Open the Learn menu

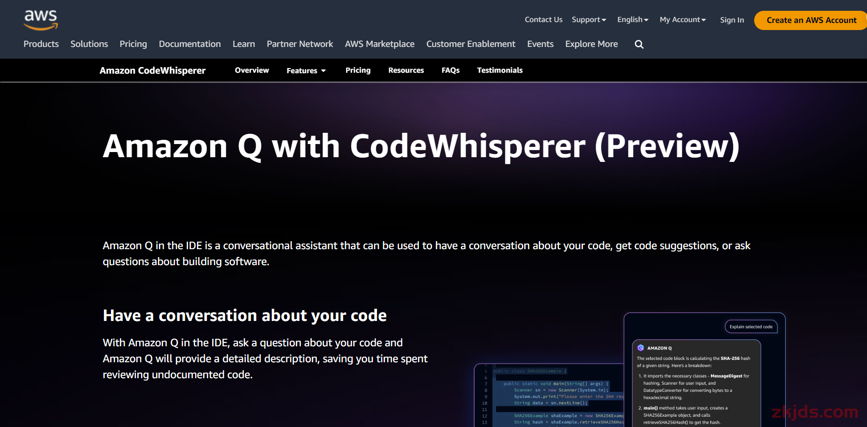tap(244, 44)
